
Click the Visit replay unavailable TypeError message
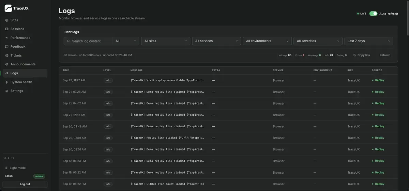(167, 80)
